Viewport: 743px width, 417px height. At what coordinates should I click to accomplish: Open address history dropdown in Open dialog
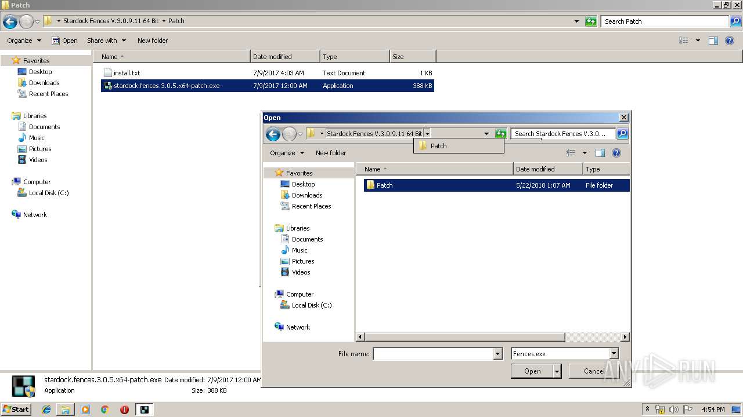coord(486,134)
